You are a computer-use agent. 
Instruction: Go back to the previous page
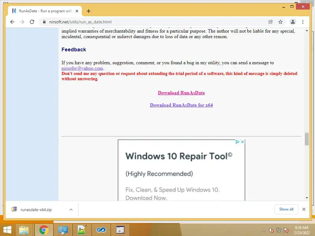tap(12, 22)
